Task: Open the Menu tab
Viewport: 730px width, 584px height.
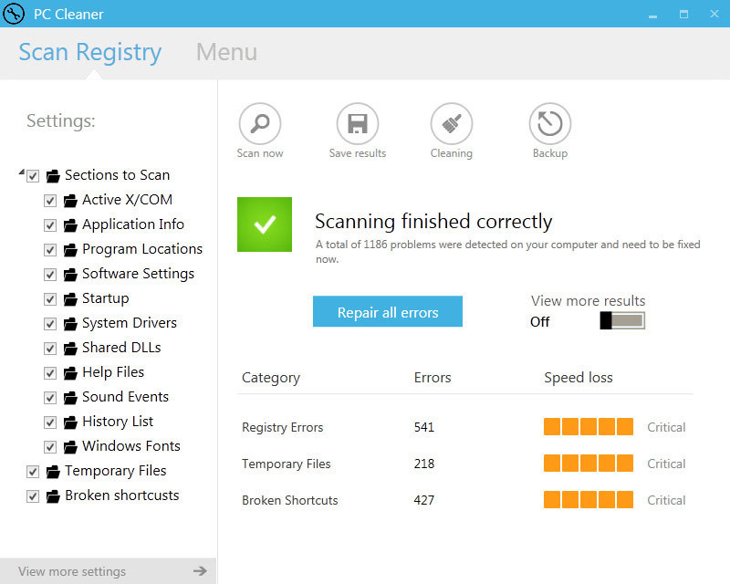Action: (x=226, y=52)
